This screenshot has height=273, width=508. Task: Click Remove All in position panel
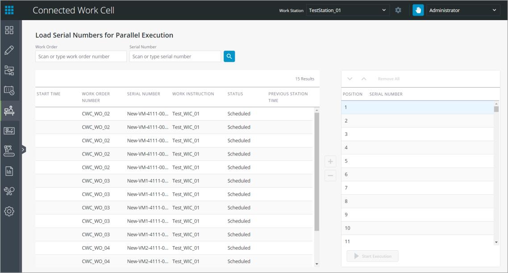click(388, 79)
